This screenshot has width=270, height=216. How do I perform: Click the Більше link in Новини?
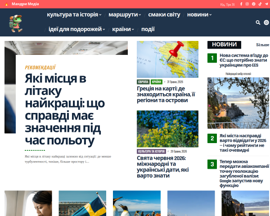click(x=263, y=45)
